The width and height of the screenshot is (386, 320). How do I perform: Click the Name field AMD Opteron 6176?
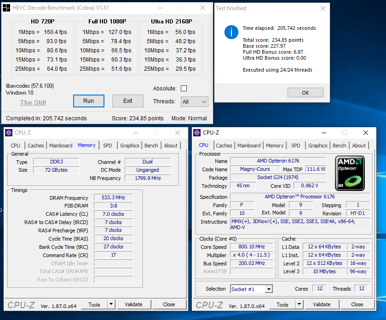[x=278, y=161]
